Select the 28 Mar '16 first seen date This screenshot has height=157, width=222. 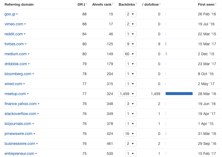tap(207, 94)
